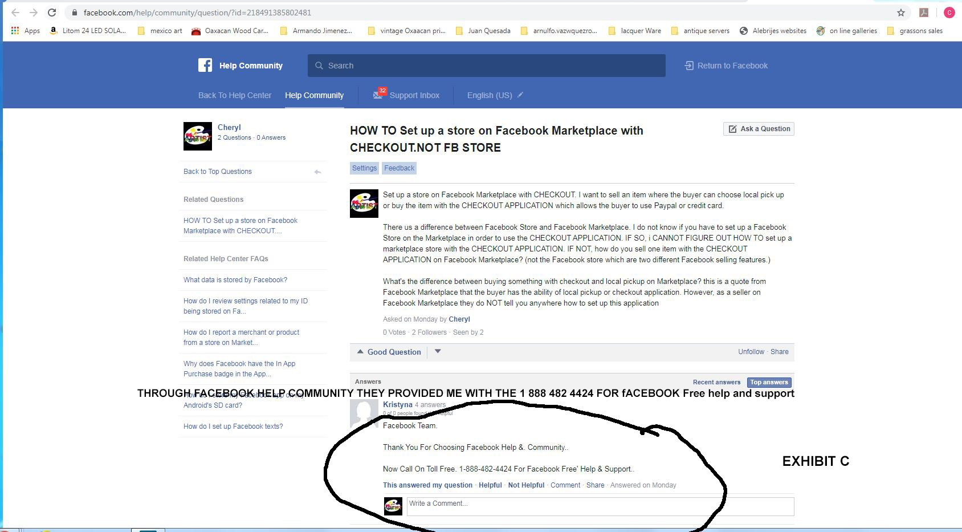The height and width of the screenshot is (532, 962).
Task: Switch to Top answers sorting
Action: click(769, 382)
